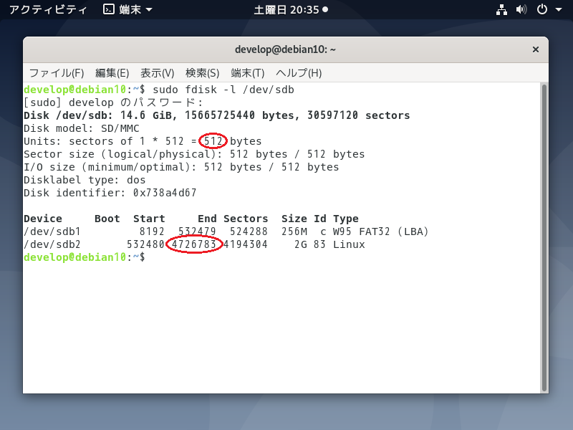Click the 'Linux' partition type text

349,244
